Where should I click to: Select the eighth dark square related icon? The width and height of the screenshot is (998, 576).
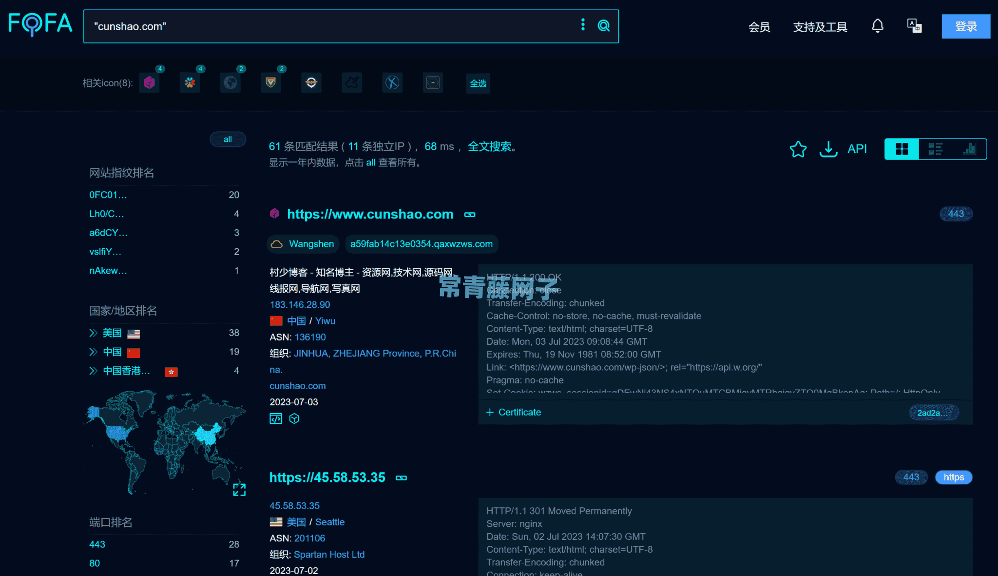pos(433,83)
